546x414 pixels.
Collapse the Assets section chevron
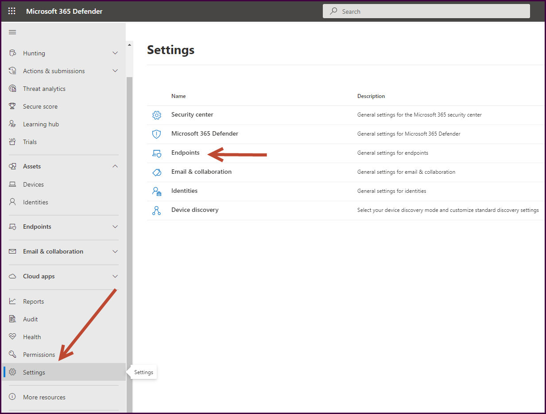click(115, 166)
